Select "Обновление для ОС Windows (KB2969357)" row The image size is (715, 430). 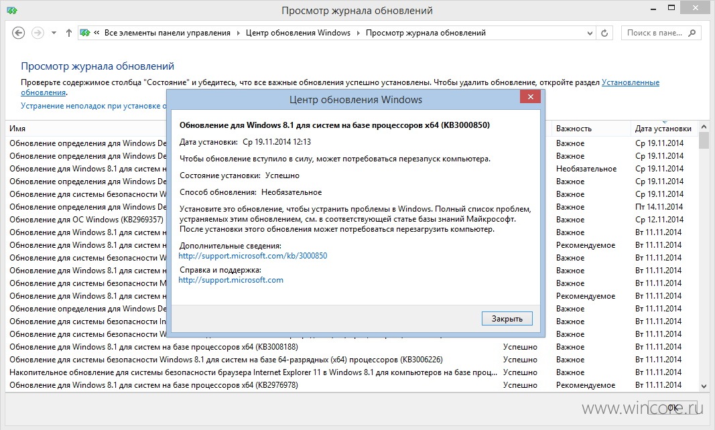86,220
